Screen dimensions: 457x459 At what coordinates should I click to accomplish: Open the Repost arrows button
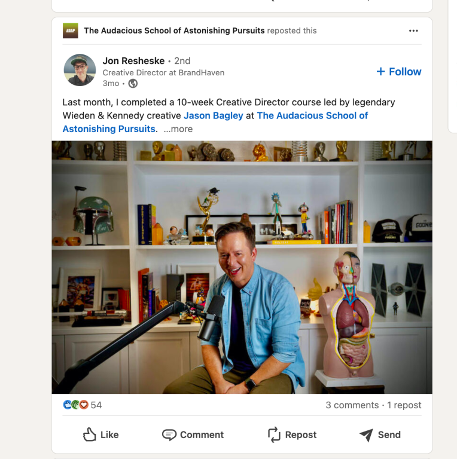click(x=274, y=434)
